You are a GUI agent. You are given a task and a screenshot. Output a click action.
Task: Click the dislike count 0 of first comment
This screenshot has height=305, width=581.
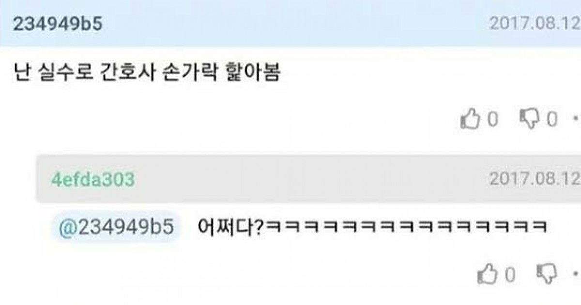coord(552,119)
